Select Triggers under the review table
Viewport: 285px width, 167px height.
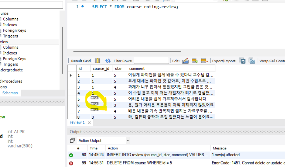point(10,64)
